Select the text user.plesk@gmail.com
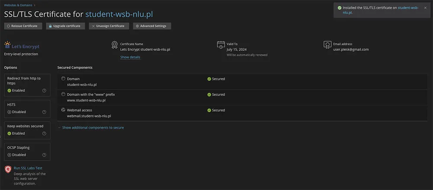Viewport: 433px width, 190px height. [351, 50]
